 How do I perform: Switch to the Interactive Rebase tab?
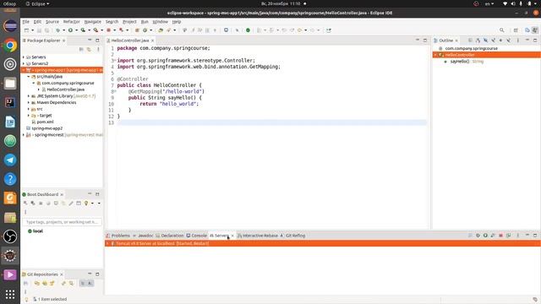[x=257, y=236]
